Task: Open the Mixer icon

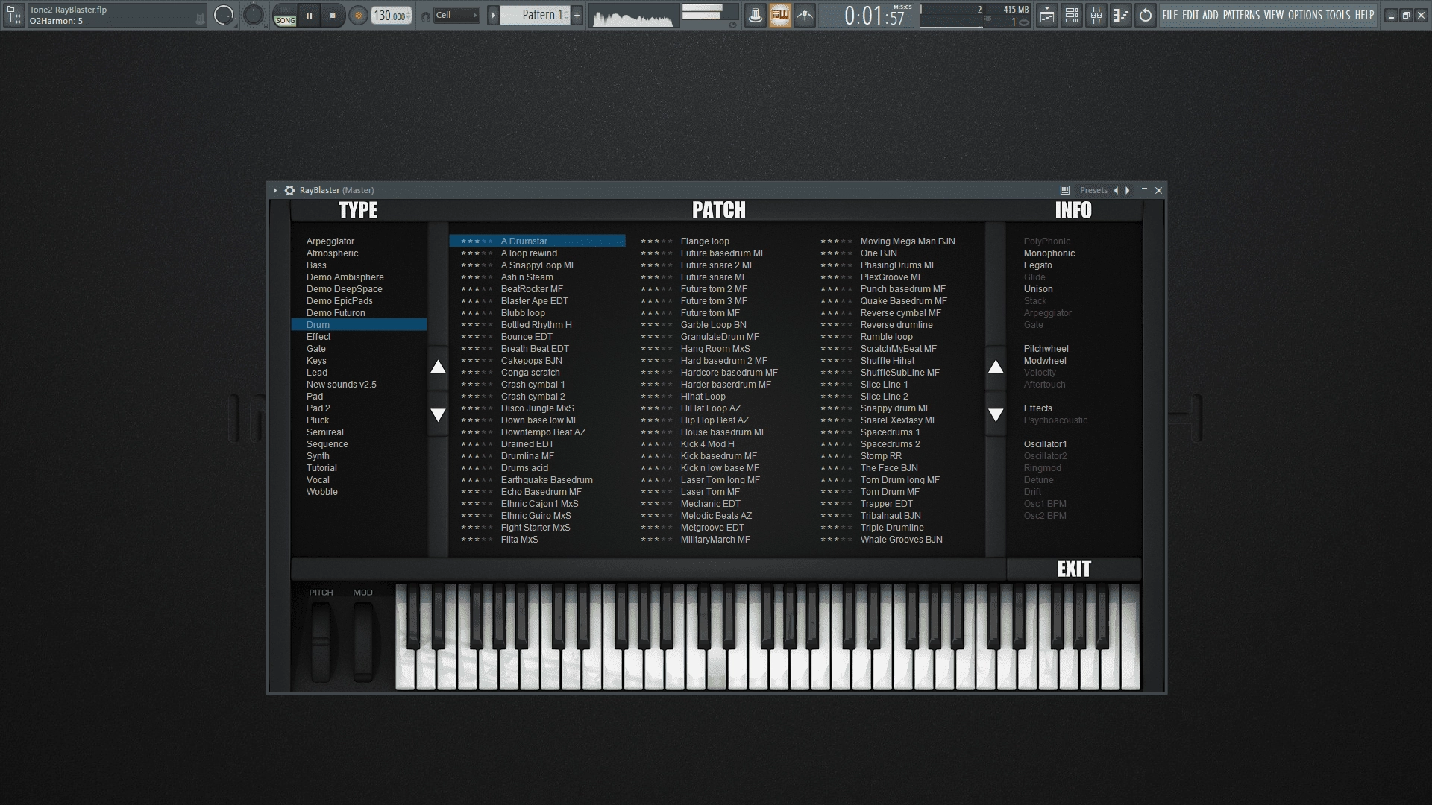Action: click(x=1096, y=15)
